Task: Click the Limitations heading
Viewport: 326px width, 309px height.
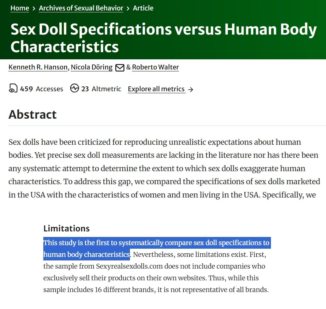Action: click(x=66, y=228)
